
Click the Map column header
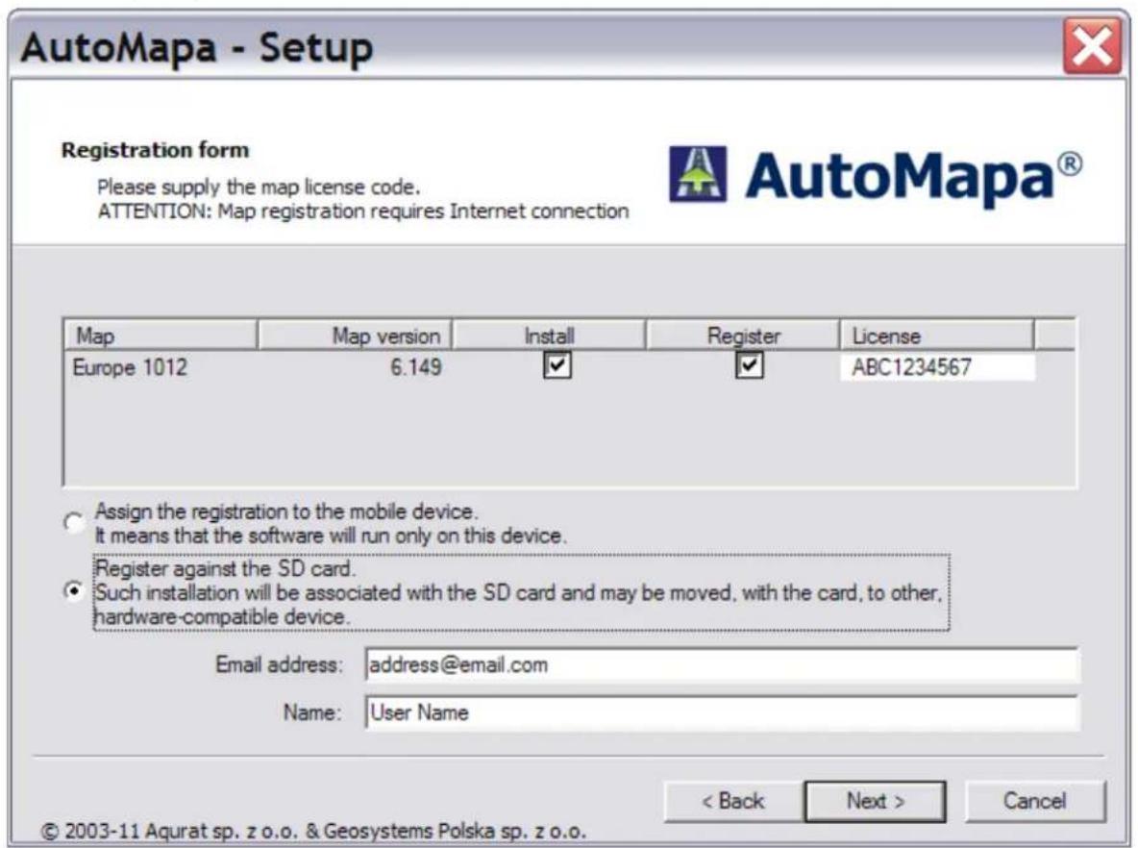click(161, 336)
